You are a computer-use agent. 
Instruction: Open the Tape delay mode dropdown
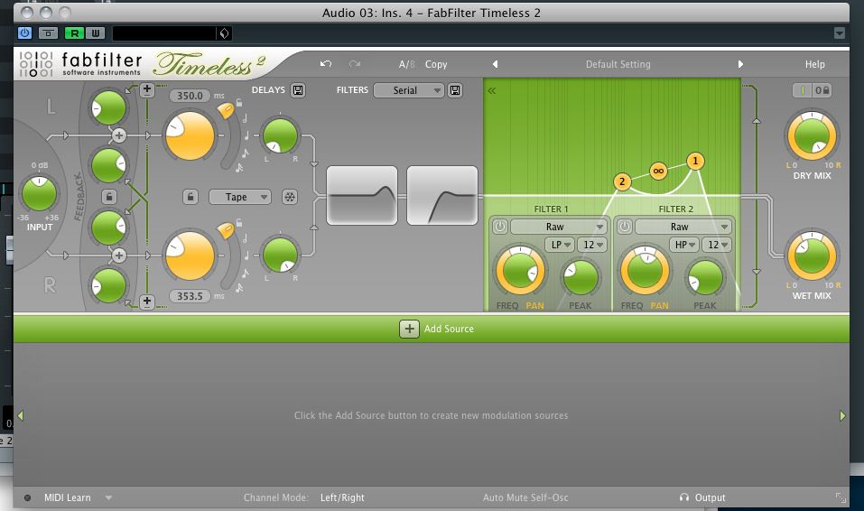239,197
